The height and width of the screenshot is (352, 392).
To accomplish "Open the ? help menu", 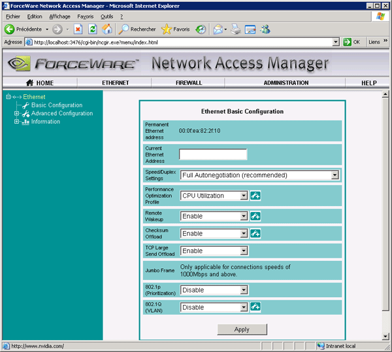I will 122,16.
